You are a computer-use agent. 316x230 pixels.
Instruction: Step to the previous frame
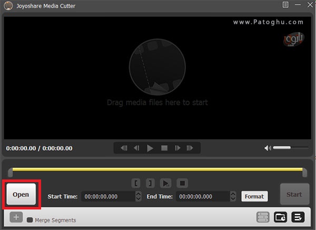click(136, 148)
